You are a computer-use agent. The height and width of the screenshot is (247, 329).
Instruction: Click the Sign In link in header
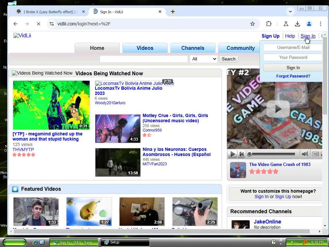tap(308, 36)
